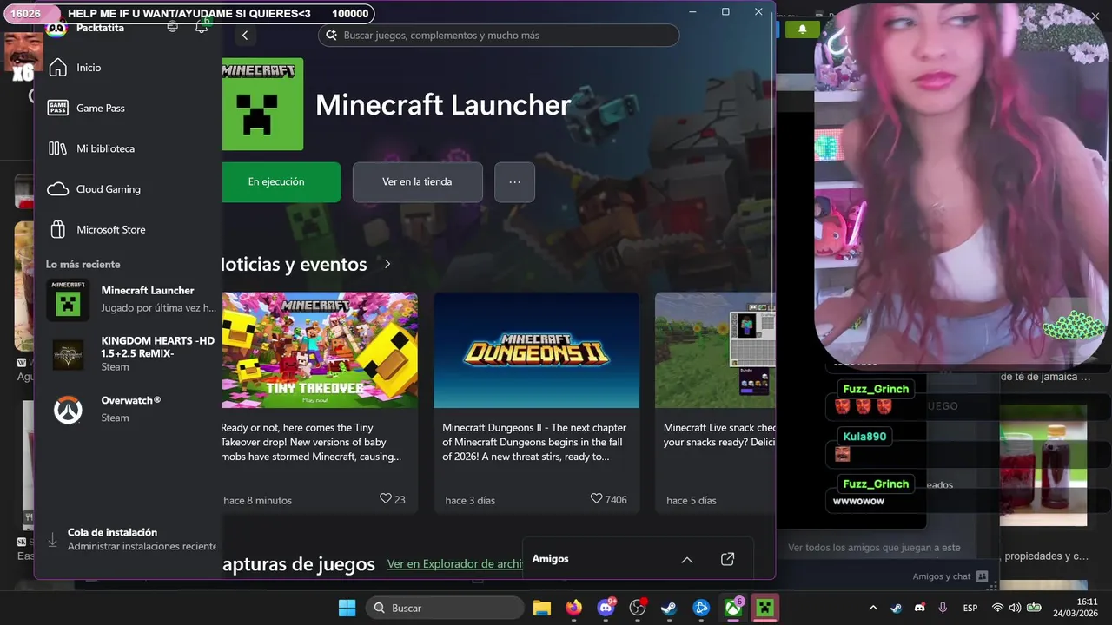This screenshot has height=625, width=1112.
Task: Click Ver en la tienda button
Action: [417, 182]
